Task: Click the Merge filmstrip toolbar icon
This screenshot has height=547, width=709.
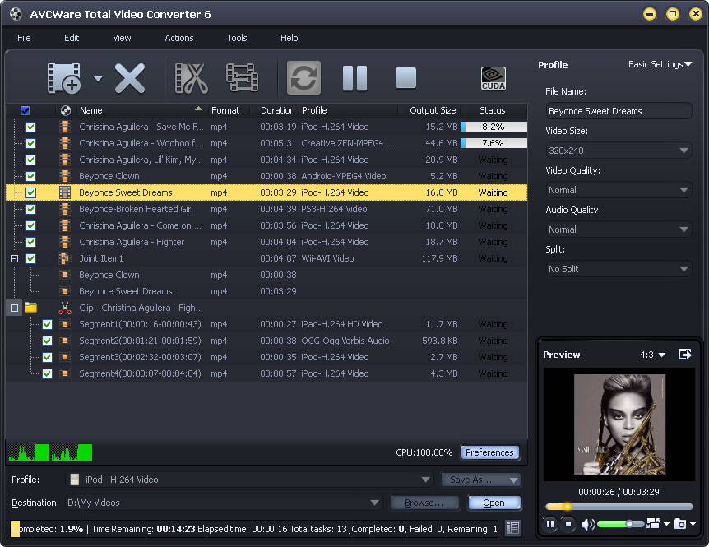Action: point(242,78)
